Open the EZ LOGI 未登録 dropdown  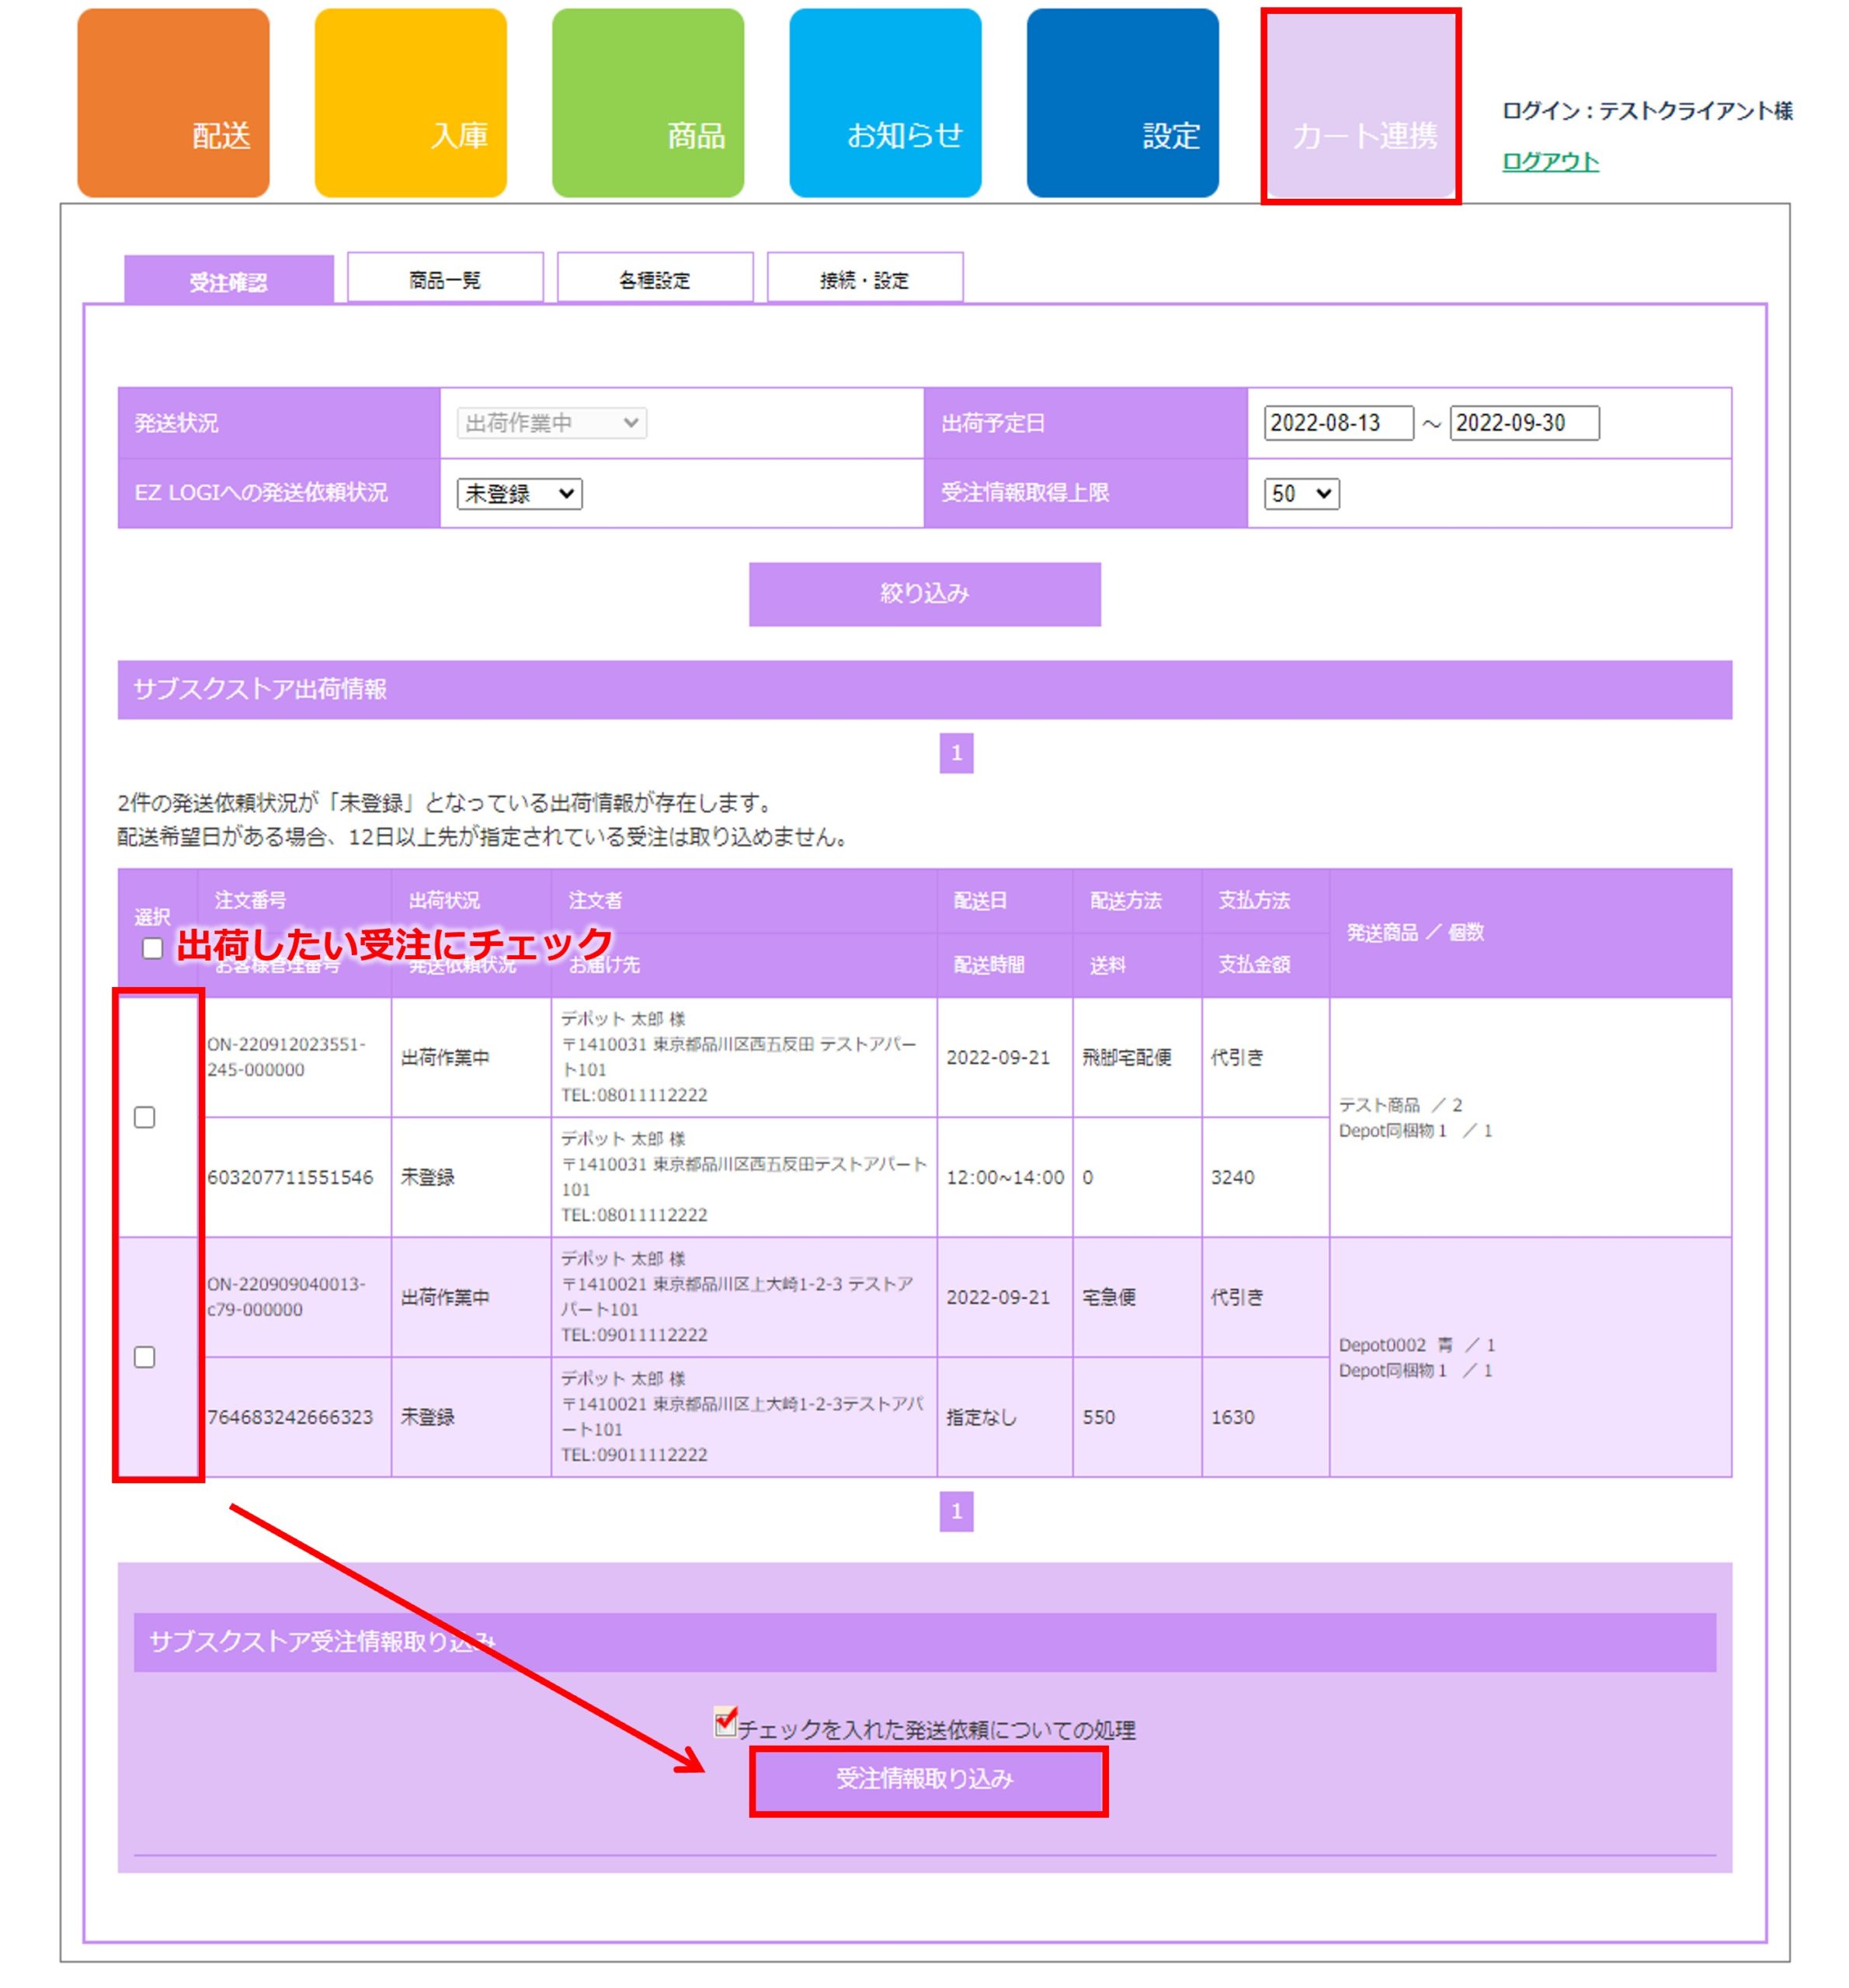tap(519, 493)
